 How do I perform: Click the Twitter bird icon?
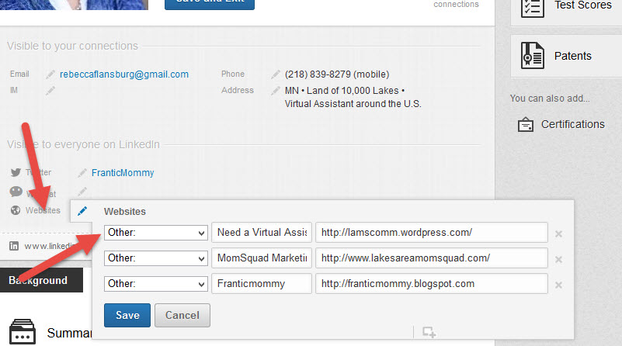(16, 172)
